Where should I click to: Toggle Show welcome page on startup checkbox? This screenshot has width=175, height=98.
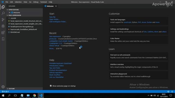click(51, 86)
